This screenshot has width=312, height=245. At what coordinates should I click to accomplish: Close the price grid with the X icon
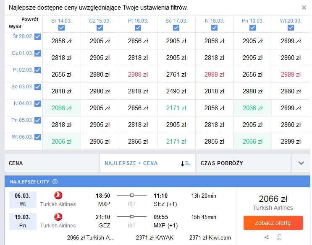tap(304, 8)
